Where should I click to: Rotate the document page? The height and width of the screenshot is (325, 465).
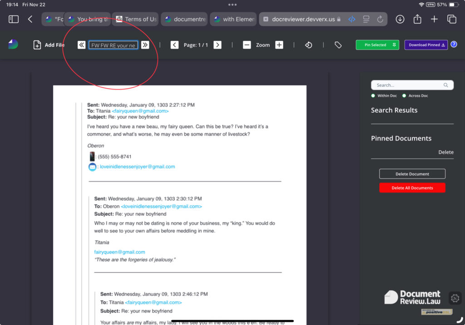(x=309, y=45)
